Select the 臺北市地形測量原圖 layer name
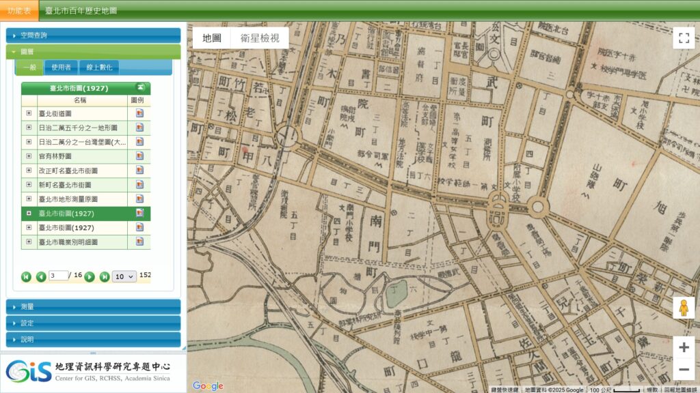This screenshot has height=393, width=700. coord(68,199)
